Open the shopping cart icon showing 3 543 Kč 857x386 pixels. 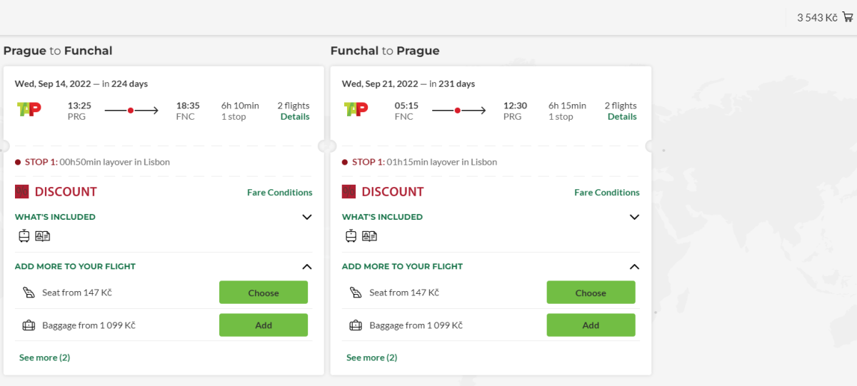coord(848,17)
